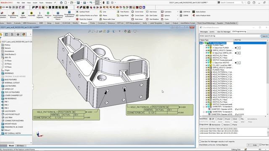
Task: Click the Hide button in CheckMate Browser
Action: [255, 145]
